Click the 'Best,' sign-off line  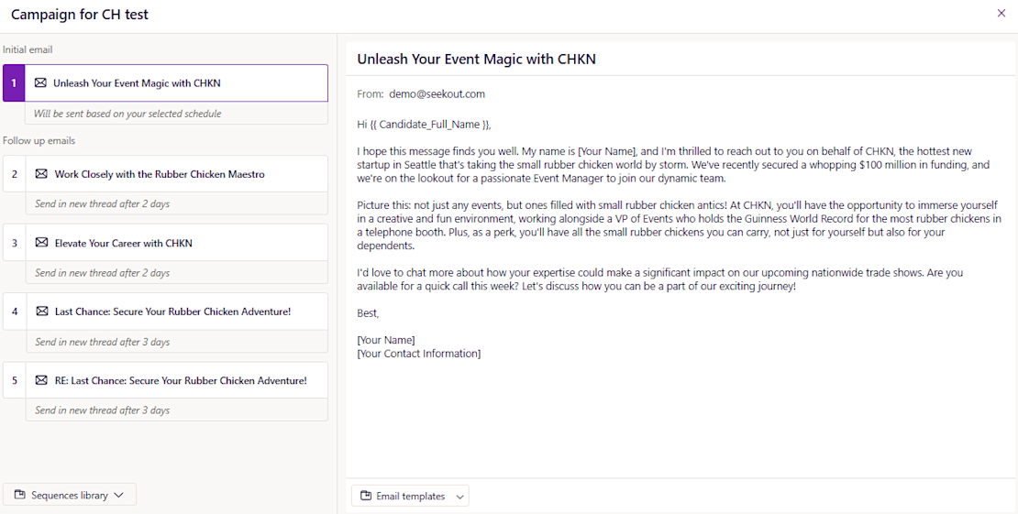pyautogui.click(x=368, y=313)
